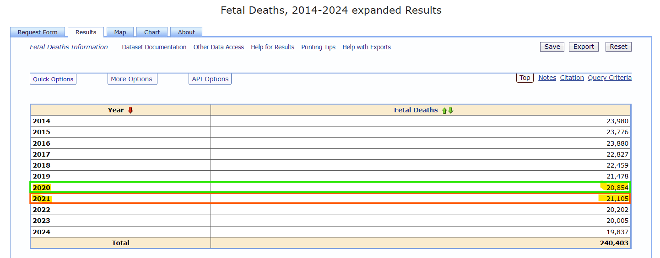Sort Fetal Deaths descending with down arrow
This screenshot has height=258, width=660.
450,110
